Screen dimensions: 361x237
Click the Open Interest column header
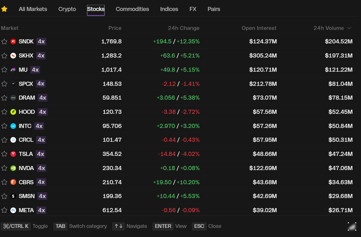(259, 28)
